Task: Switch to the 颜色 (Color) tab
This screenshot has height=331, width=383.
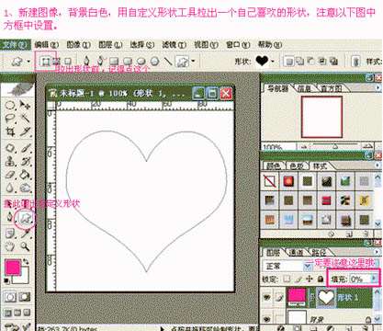Action: coord(274,166)
